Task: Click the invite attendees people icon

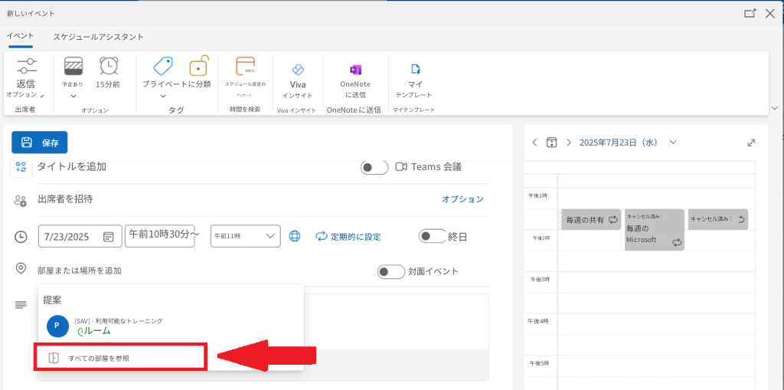Action: click(20, 201)
